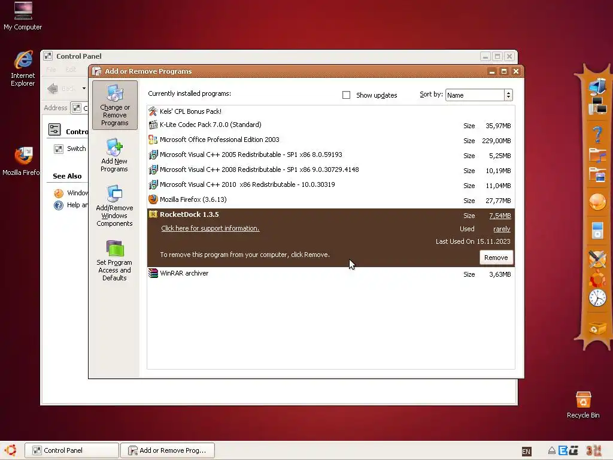Click the EN language indicator
Image resolution: width=613 pixels, height=460 pixels.
[x=526, y=452]
